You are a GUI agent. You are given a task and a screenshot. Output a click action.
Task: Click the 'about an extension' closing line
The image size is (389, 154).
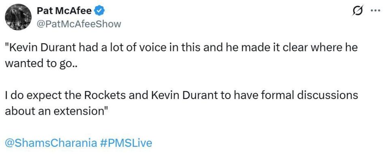point(56,111)
